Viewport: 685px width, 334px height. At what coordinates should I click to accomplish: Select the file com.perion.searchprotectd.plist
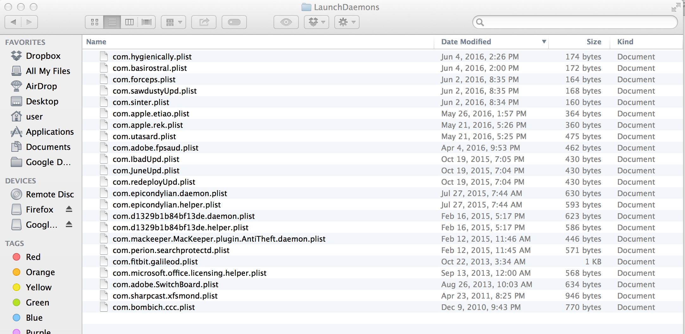382,250
